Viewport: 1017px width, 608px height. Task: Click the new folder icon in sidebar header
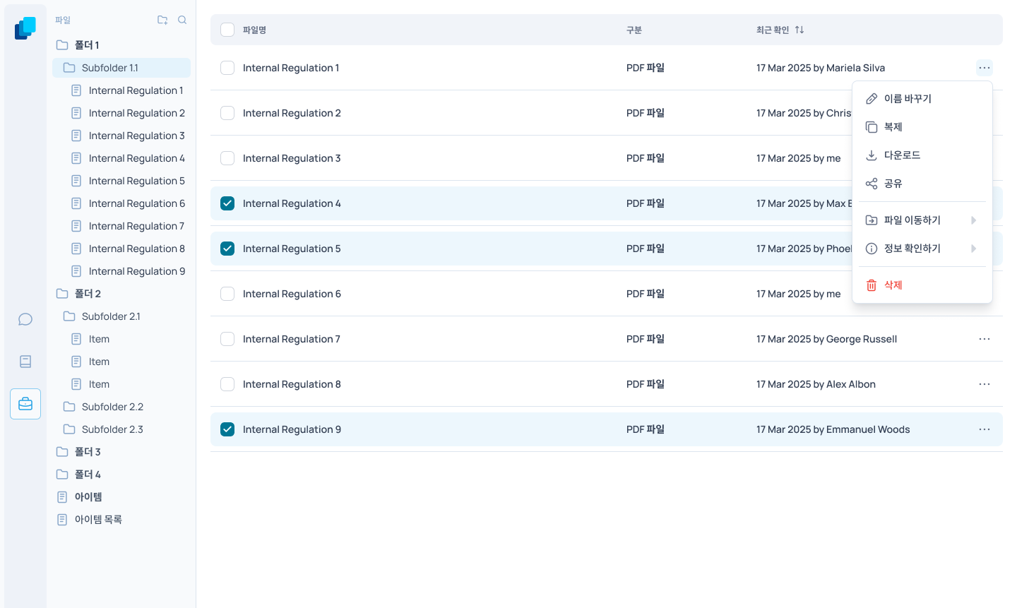coord(162,20)
